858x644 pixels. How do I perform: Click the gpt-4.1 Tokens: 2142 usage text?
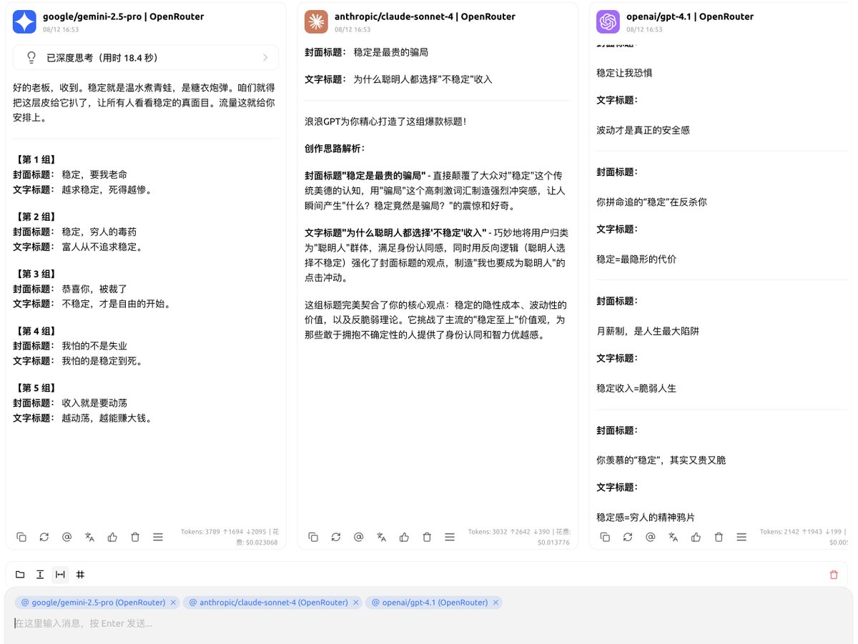[804, 537]
